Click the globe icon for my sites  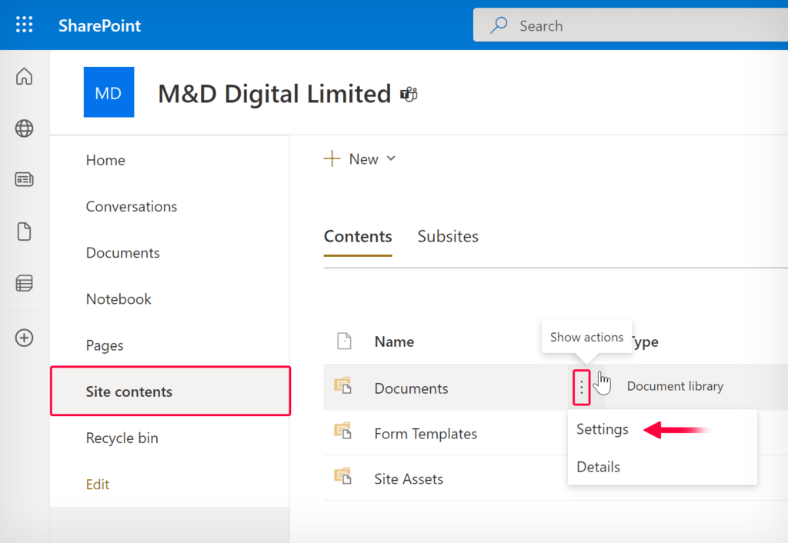tap(24, 128)
